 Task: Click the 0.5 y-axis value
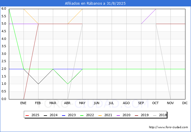(4, 91)
